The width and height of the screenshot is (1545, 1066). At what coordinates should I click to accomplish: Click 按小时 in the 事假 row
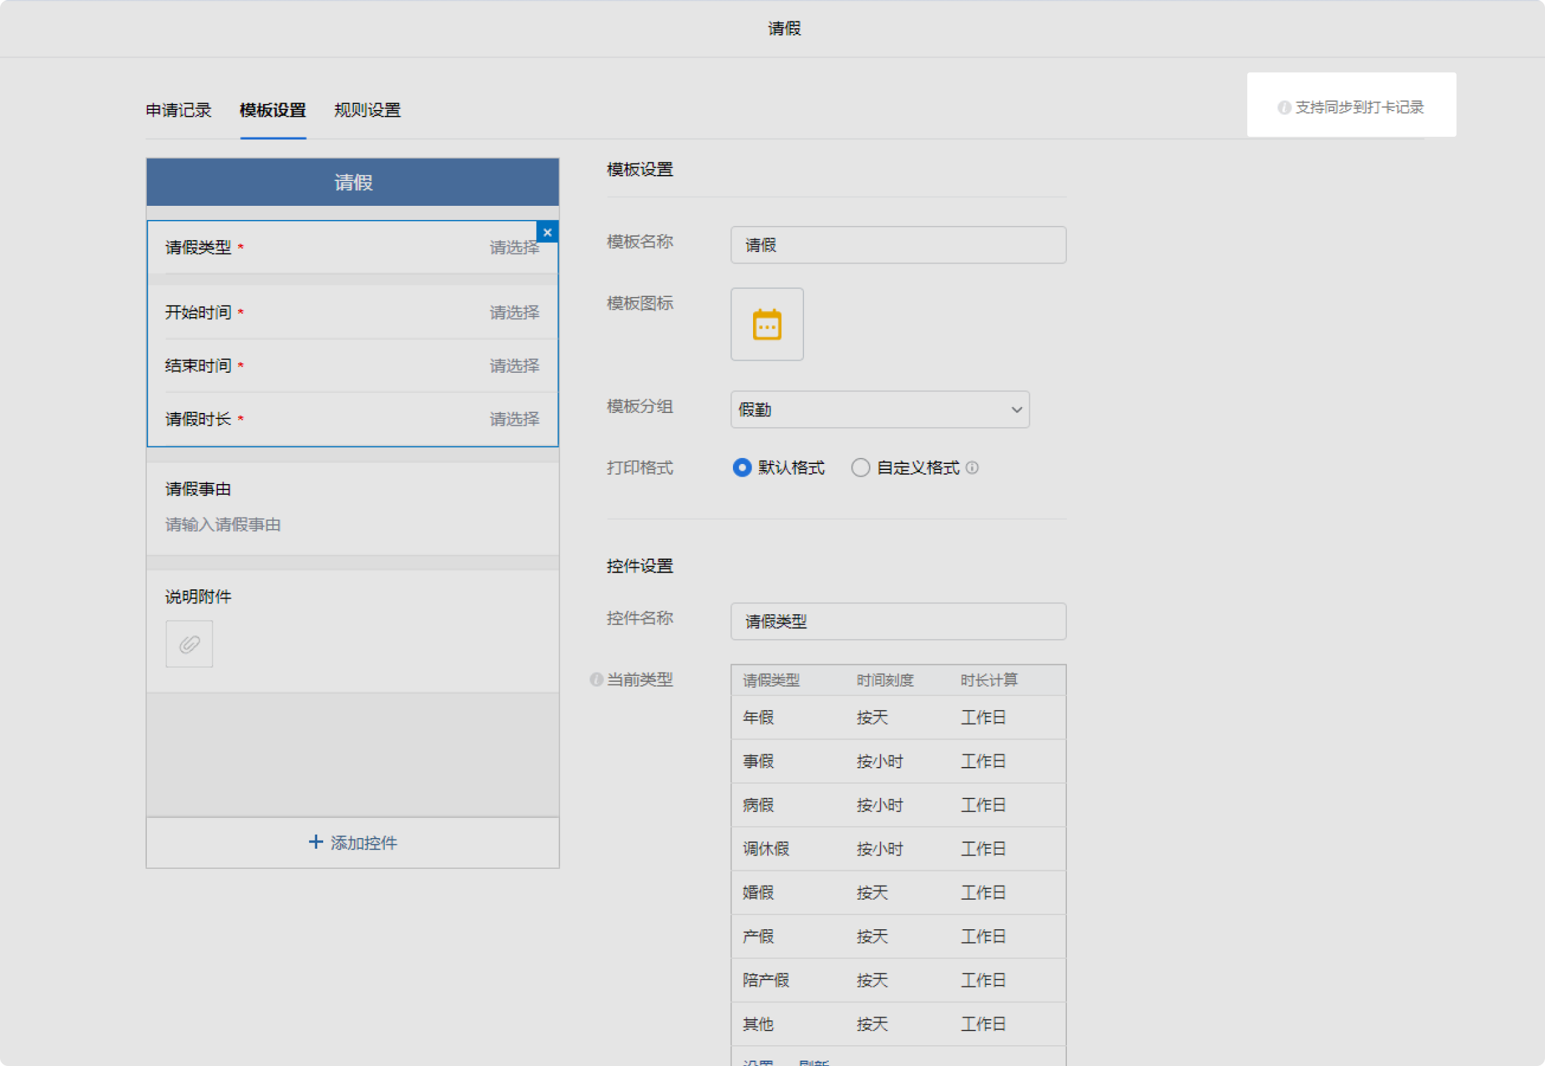pyautogui.click(x=880, y=762)
